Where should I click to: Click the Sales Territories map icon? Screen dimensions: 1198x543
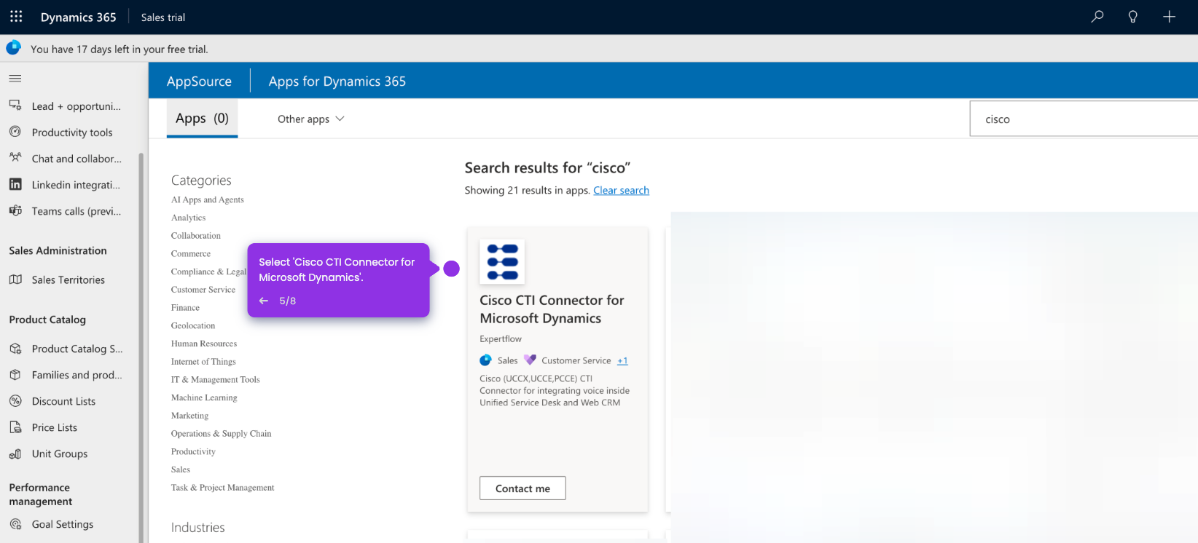[15, 280]
